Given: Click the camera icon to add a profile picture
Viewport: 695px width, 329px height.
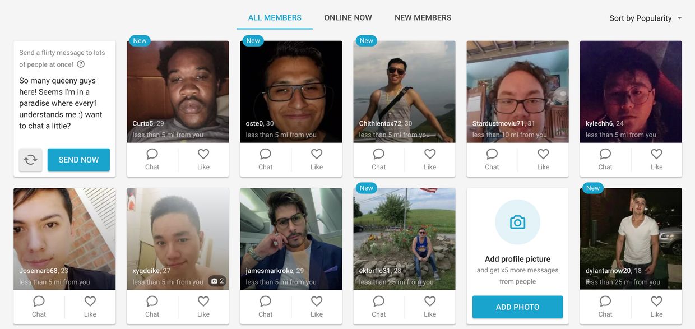Looking at the screenshot, I should [517, 223].
